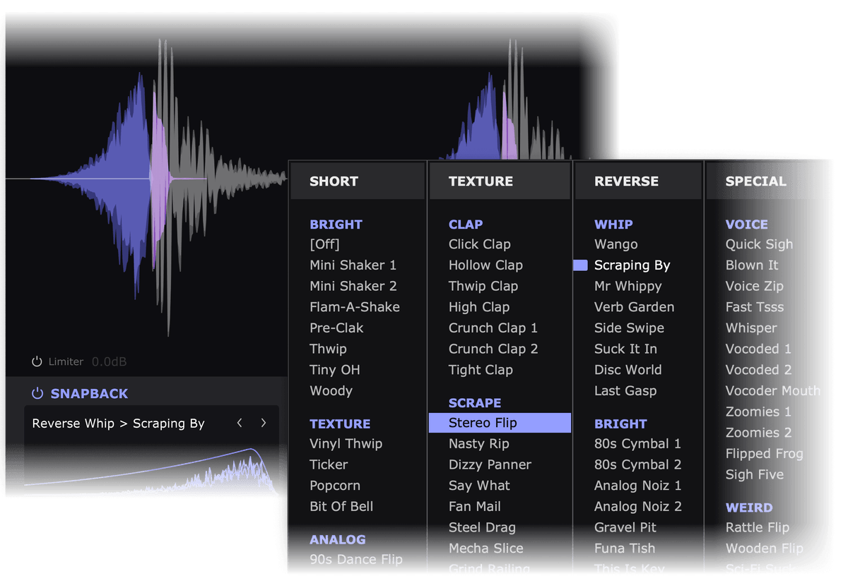The image size is (848, 576).
Task: Choose the Vocoder Mouth preset
Action: (x=772, y=391)
